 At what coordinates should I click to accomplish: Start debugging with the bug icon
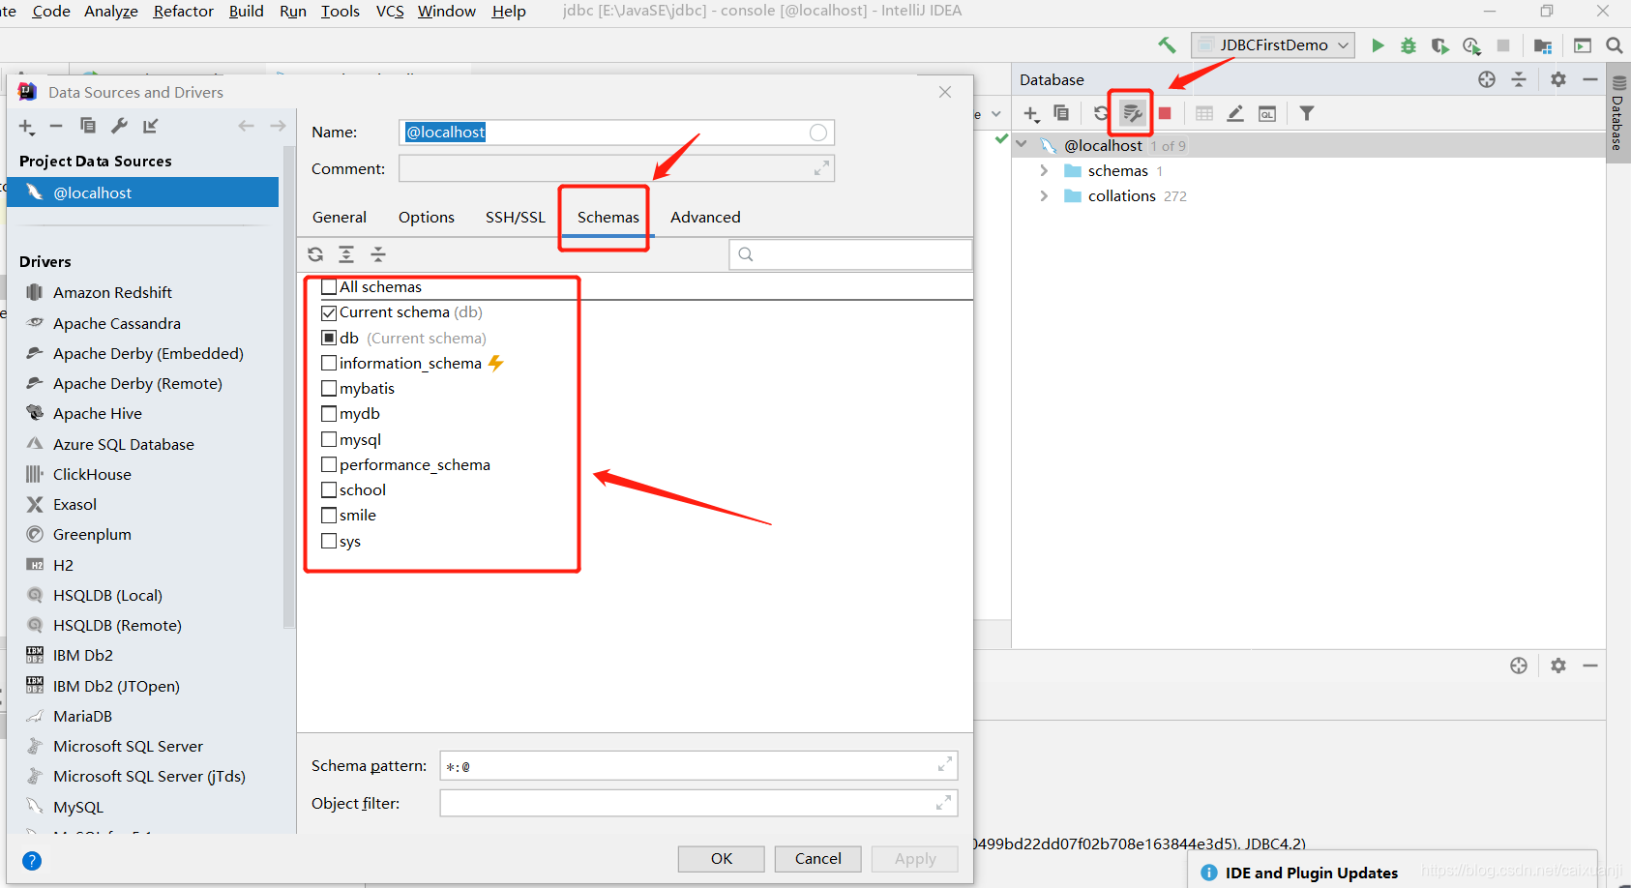(1409, 45)
